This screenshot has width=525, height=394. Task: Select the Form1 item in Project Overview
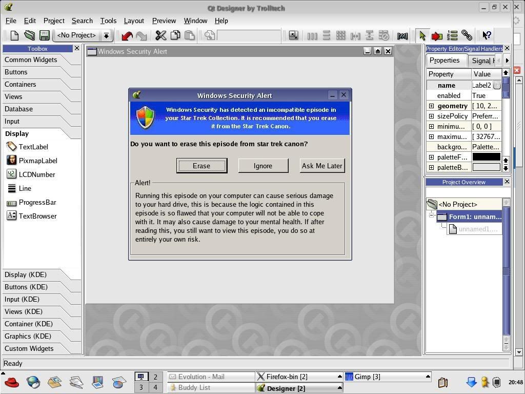(470, 217)
